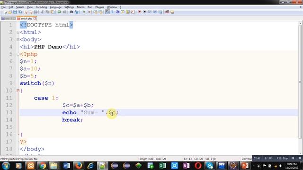Click 'PHP Demo' heading text on line 4
303x170 pixels.
[x=48, y=47]
